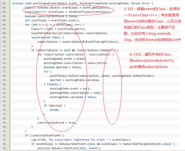Click 'aborted = postingState.canceled;' line

(x=75, y=80)
